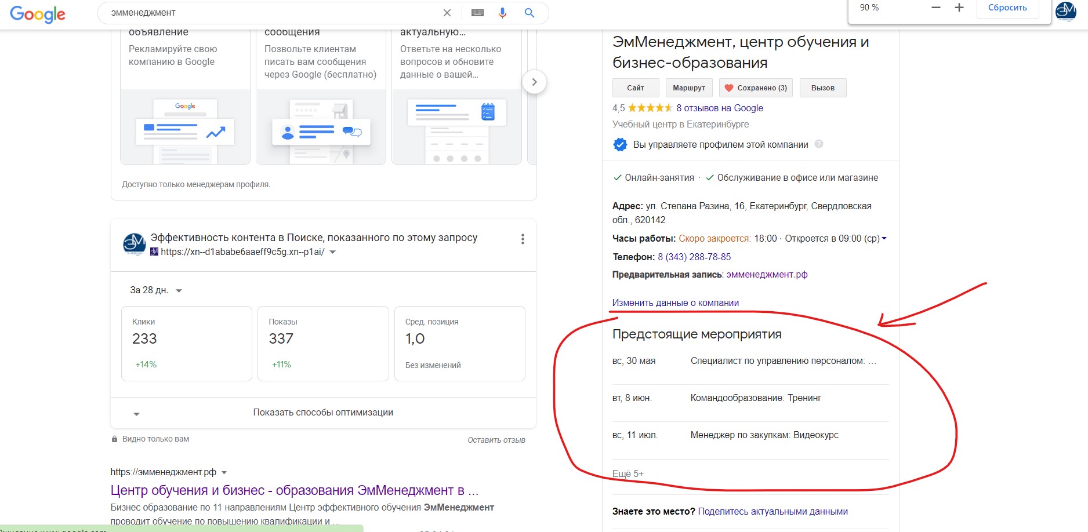Expand the site URL dropdown arrow
1088x532 pixels.
pyautogui.click(x=333, y=252)
